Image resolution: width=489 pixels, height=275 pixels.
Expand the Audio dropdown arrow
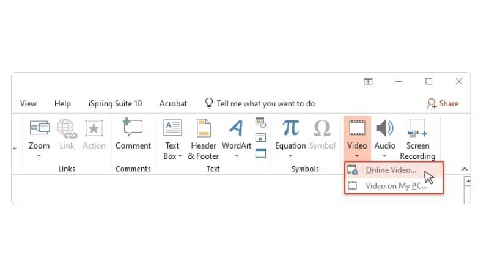click(384, 156)
